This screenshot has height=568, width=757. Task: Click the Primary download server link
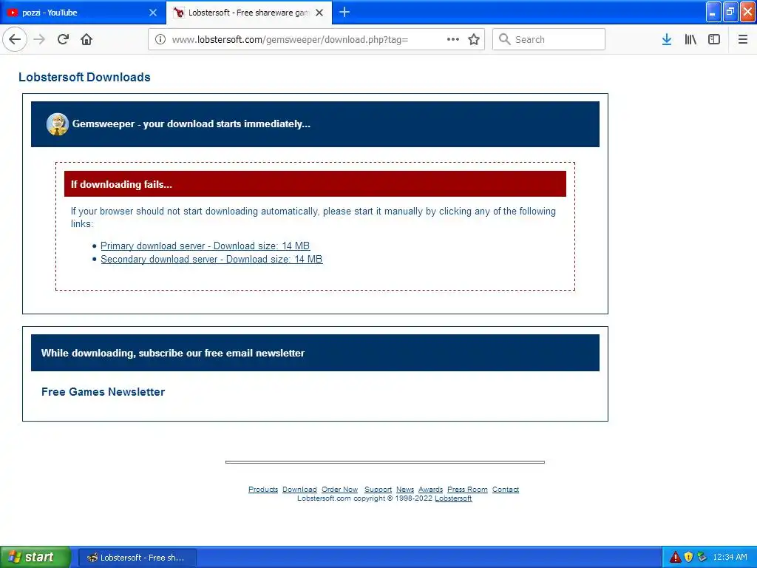point(206,246)
